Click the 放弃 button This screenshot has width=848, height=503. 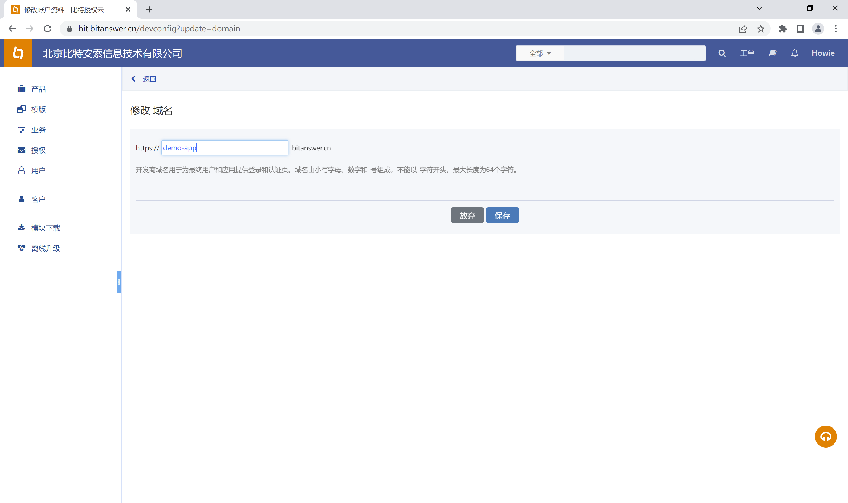pos(467,215)
